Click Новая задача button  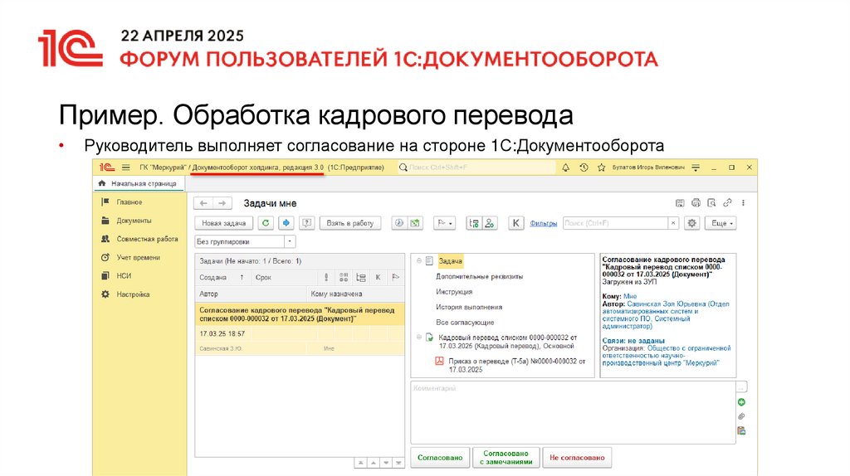click(224, 223)
